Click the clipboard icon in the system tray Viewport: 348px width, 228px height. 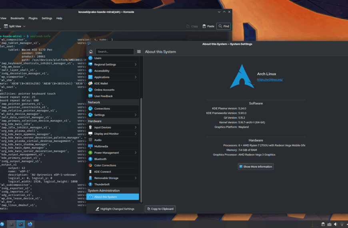pyautogui.click(x=323, y=224)
